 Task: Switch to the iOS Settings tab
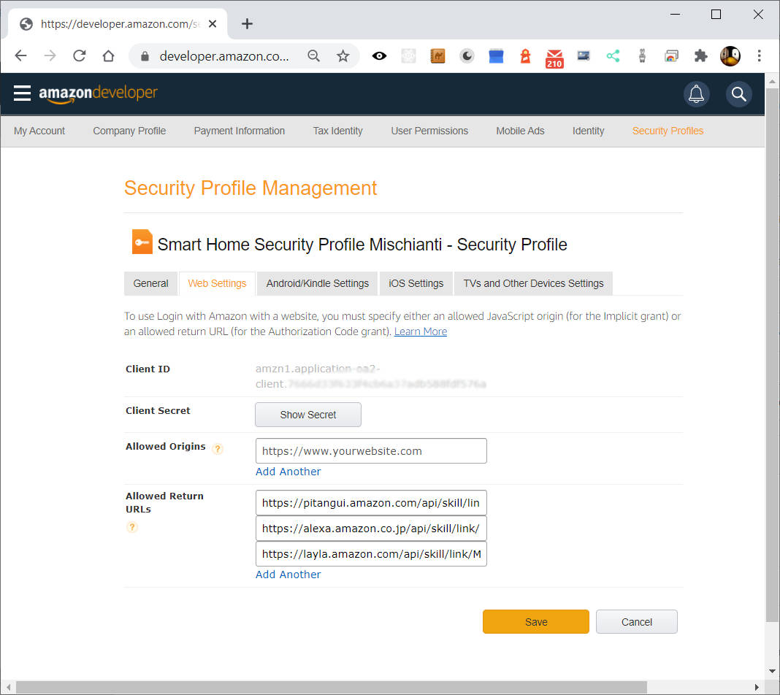[416, 283]
